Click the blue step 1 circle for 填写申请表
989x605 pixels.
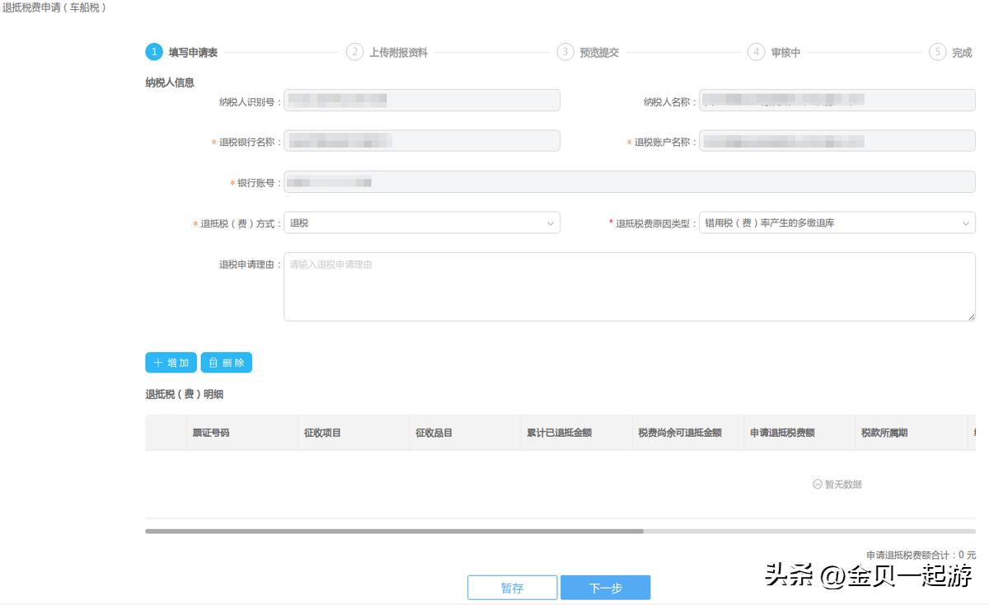(x=153, y=51)
